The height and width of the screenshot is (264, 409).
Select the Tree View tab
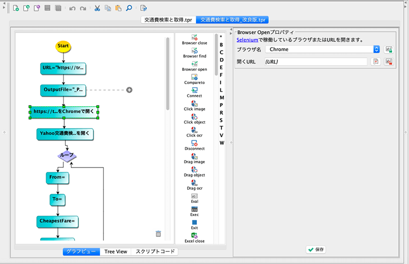(115, 251)
